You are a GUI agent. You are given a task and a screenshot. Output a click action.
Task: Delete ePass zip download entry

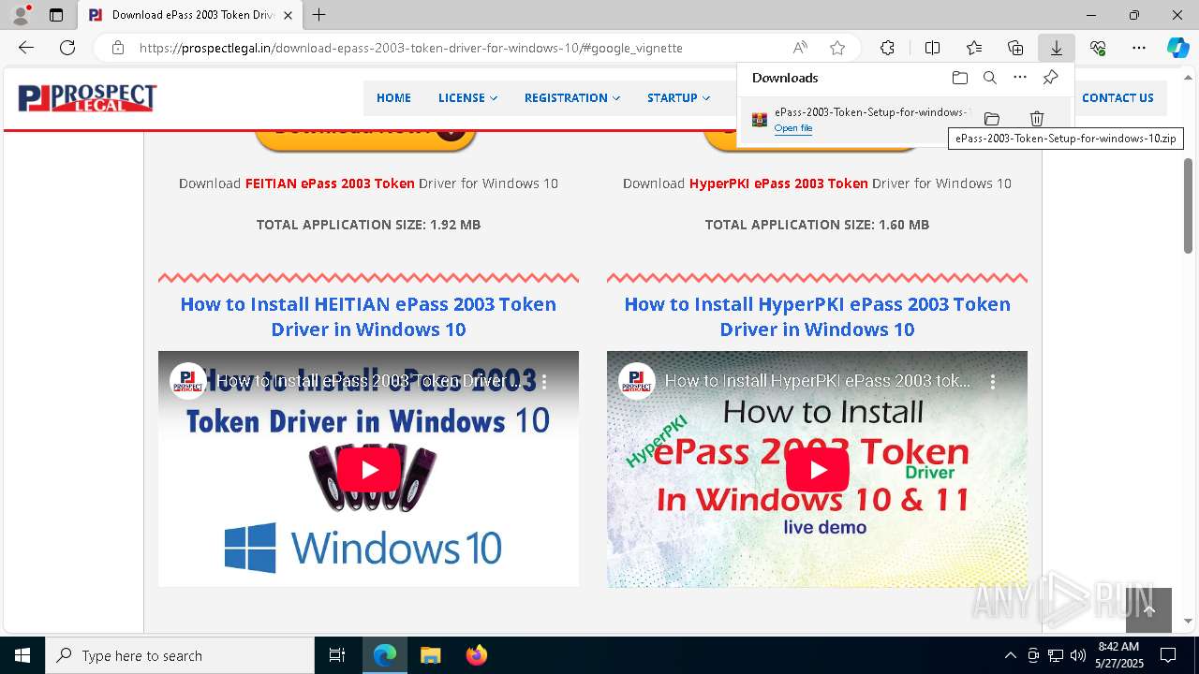(1037, 119)
